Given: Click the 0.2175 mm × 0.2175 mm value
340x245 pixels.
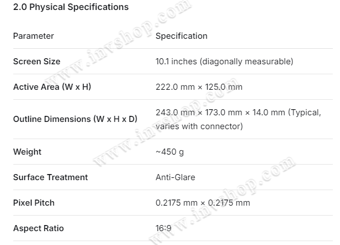Looking at the screenshot, I should click(203, 203).
